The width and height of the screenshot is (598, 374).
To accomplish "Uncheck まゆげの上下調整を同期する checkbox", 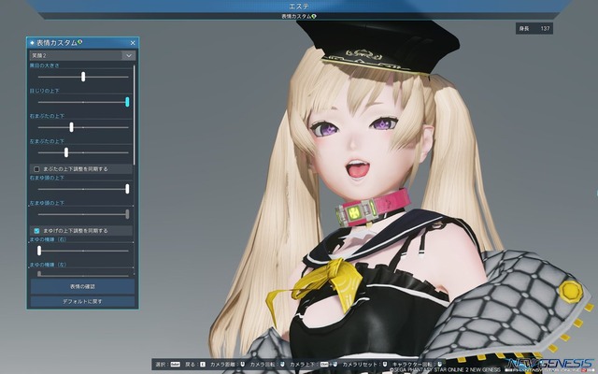I will pos(36,231).
